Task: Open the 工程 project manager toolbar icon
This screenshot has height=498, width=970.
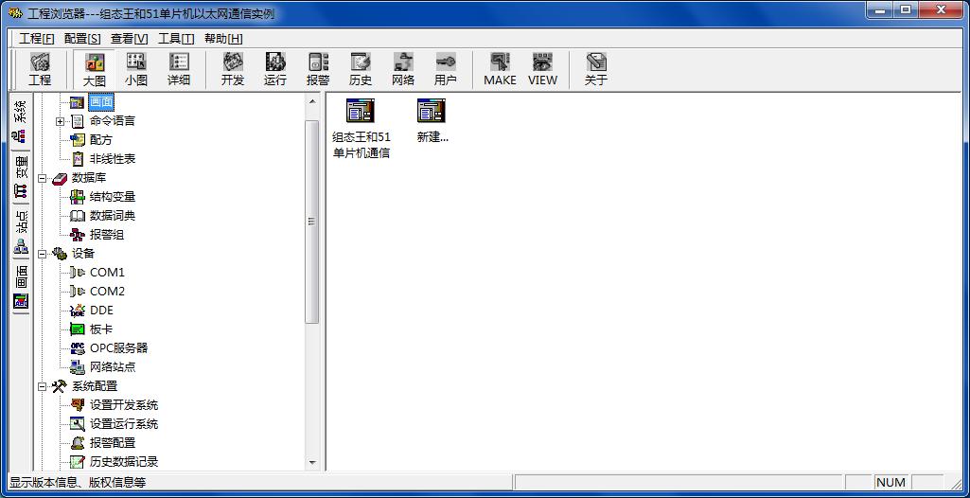Action: click(40, 69)
